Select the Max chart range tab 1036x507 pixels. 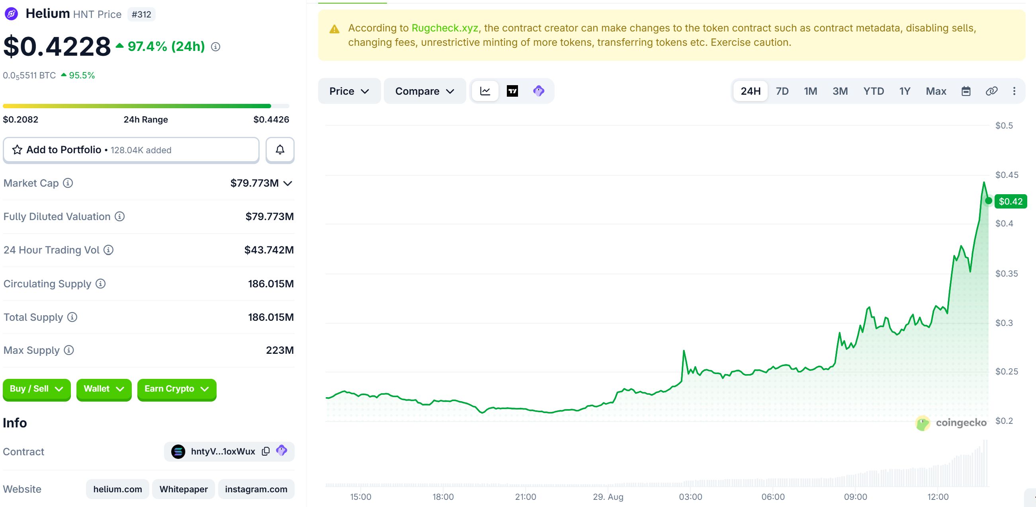(x=936, y=91)
